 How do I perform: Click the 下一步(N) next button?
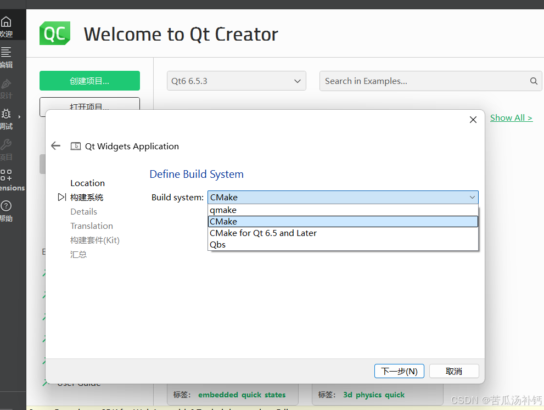(399, 371)
